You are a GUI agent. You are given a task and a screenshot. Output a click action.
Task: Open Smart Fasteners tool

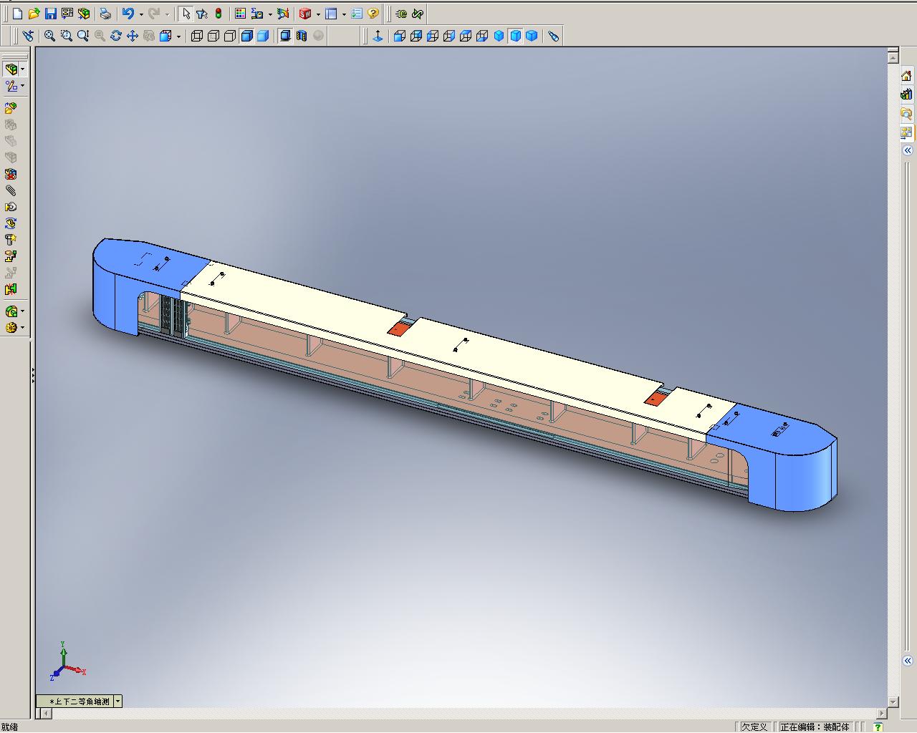(11, 240)
